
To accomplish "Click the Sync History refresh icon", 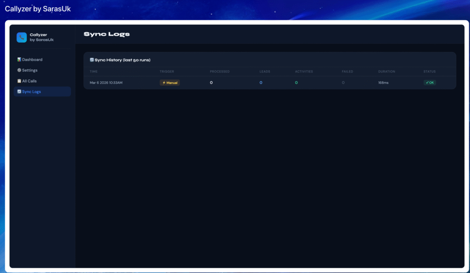I will (x=92, y=60).
